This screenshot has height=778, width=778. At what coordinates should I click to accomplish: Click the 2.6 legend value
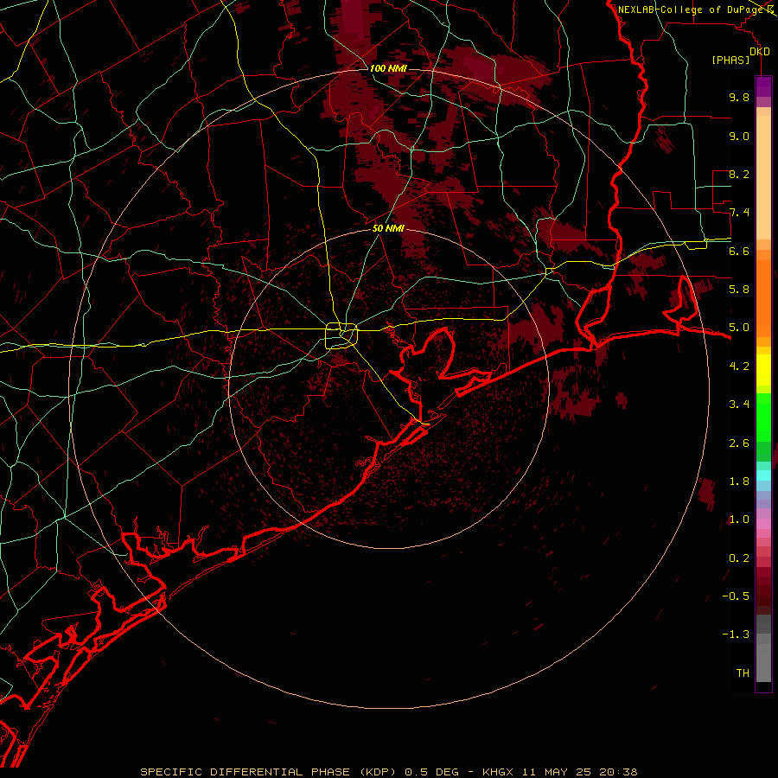coord(739,443)
